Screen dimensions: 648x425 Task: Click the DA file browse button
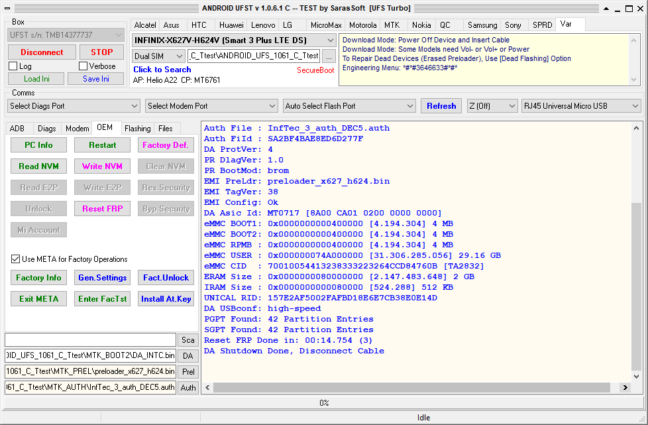(x=188, y=355)
